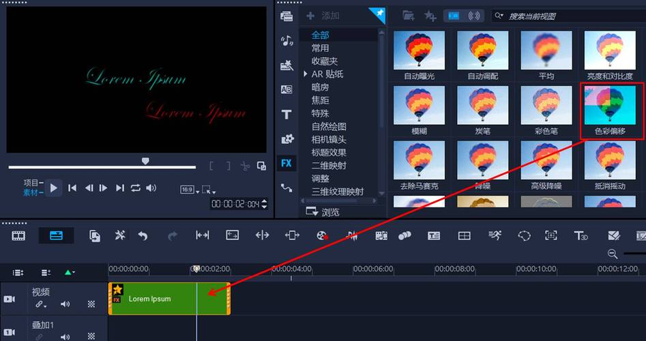Expand the AR 贴纸 category
This screenshot has width=646, height=341.
click(306, 74)
